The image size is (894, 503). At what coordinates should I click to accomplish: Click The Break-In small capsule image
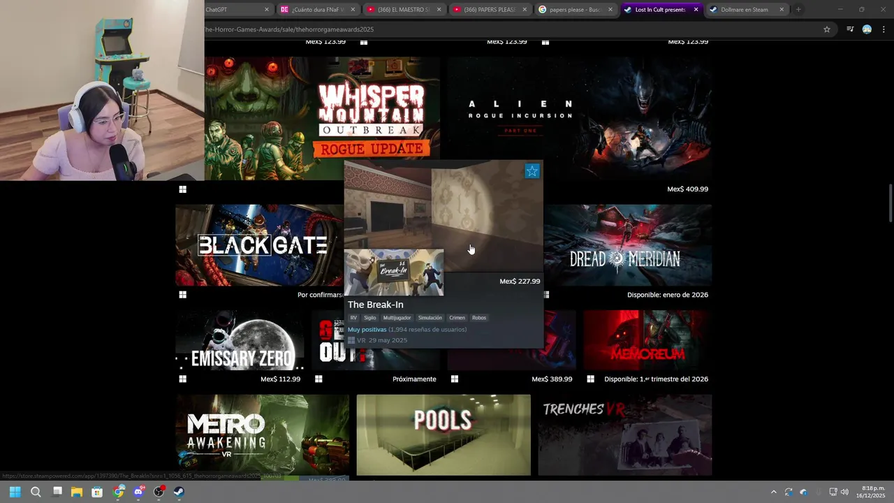click(x=394, y=272)
